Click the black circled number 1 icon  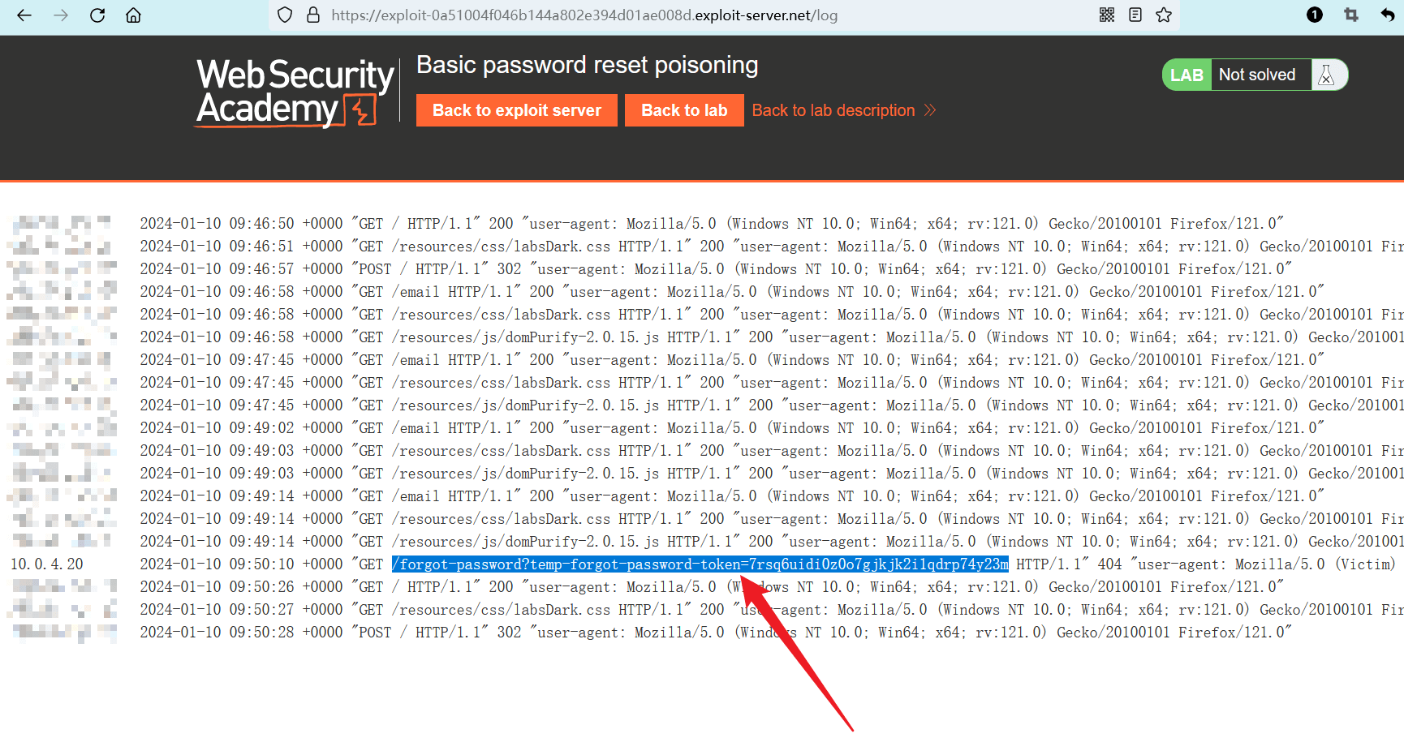tap(1315, 15)
